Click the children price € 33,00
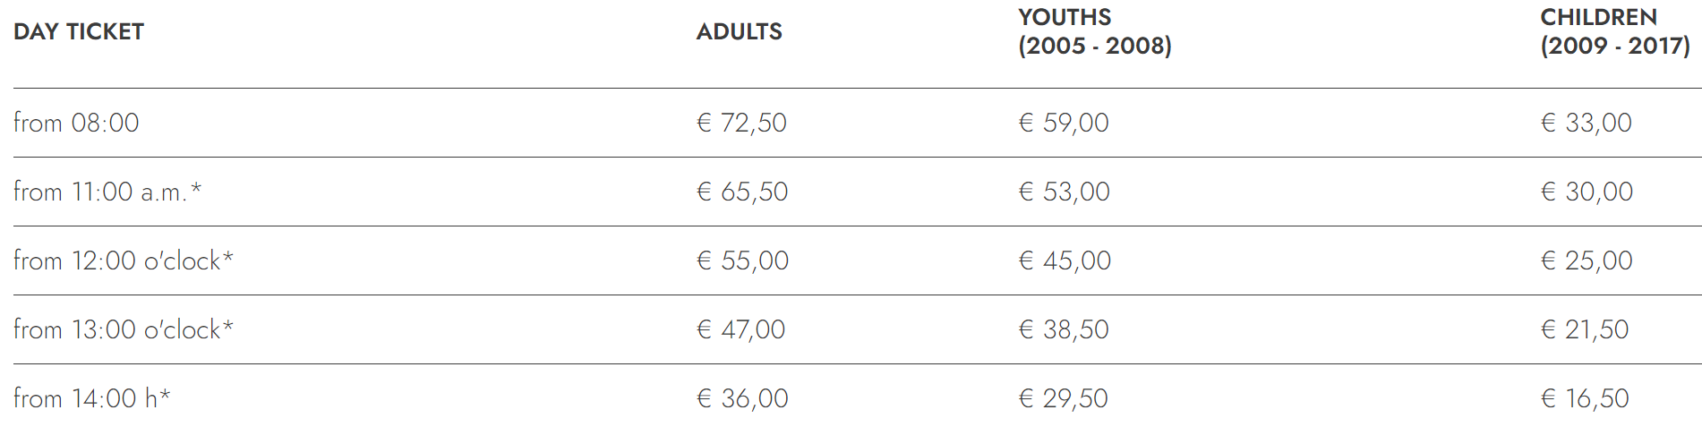The width and height of the screenshot is (1702, 427). (x=1586, y=123)
